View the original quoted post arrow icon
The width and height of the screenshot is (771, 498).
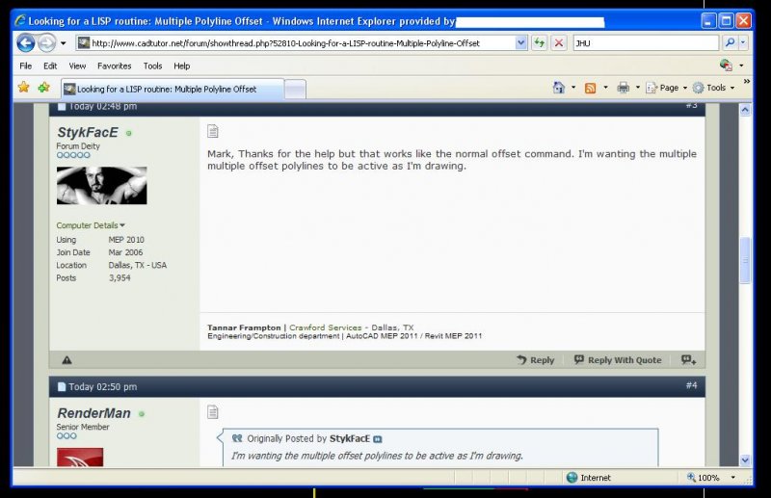[x=377, y=439]
